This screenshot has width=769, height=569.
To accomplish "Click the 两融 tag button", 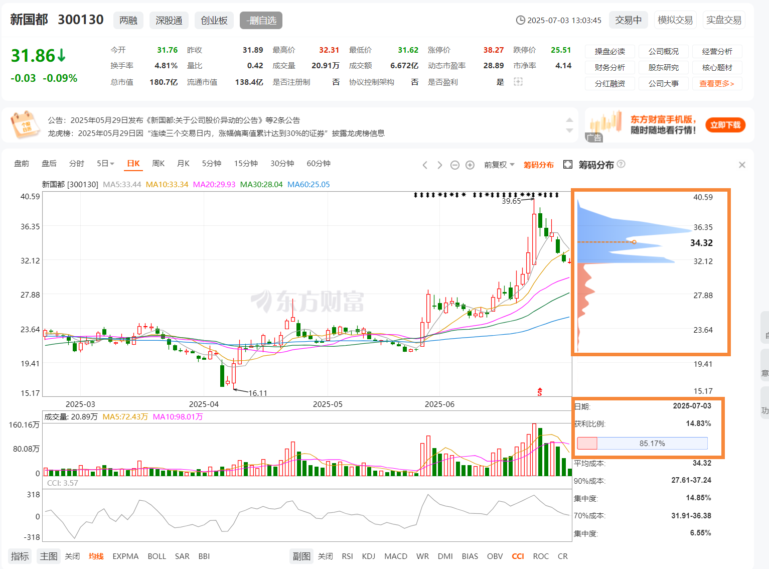I will (128, 20).
